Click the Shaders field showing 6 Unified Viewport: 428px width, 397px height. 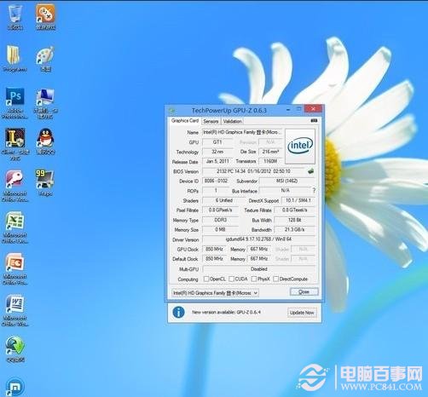[x=224, y=200]
